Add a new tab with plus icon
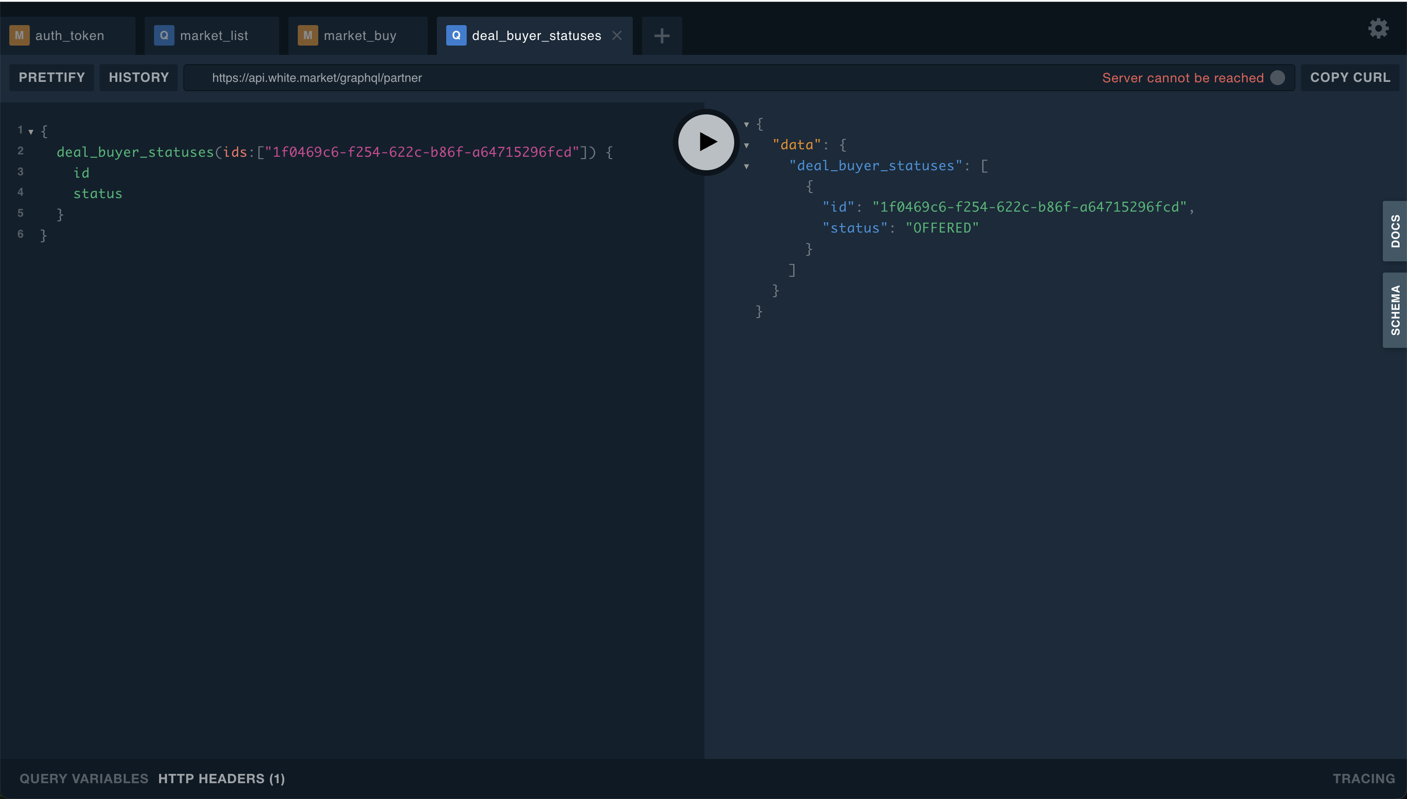Viewport: 1407px width, 799px height. coord(662,36)
